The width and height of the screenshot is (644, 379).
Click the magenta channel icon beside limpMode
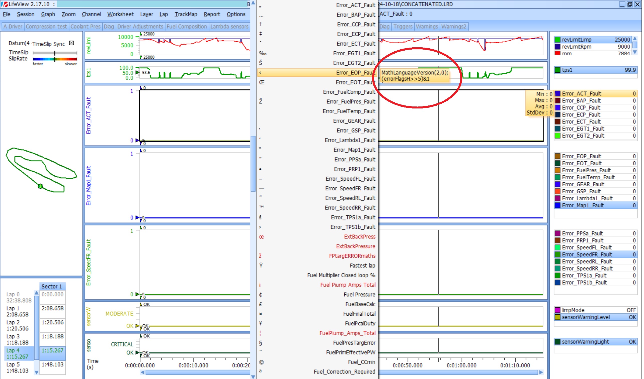pos(557,310)
